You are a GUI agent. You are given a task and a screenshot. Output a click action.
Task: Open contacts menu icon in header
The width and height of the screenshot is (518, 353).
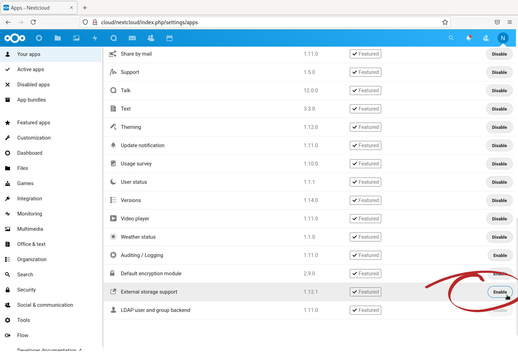click(x=486, y=38)
